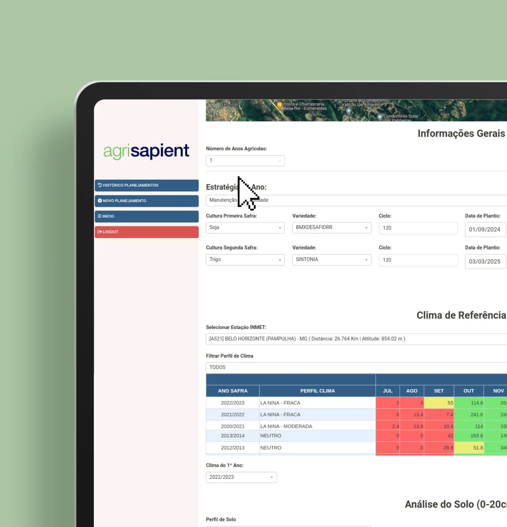Viewport: 507px width, 527px height.
Task: Focus the first-crop Ciclo field
Action: click(x=418, y=228)
